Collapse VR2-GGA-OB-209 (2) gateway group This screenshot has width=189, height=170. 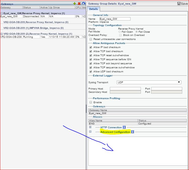click(2, 34)
